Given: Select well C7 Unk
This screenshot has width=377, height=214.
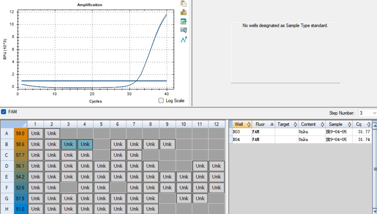Looking at the screenshot, I should tap(134, 155).
